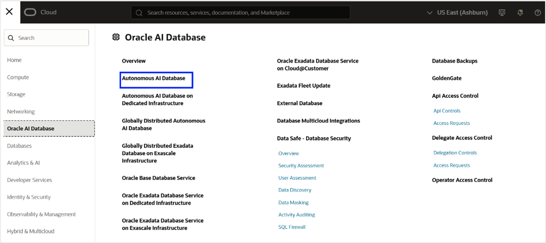Open User Assessment link
Viewport: 546px width, 243px height.
[x=297, y=178]
